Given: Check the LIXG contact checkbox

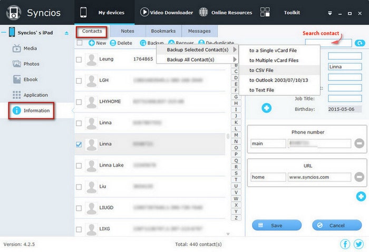Looking at the screenshot, I should pos(79,229).
